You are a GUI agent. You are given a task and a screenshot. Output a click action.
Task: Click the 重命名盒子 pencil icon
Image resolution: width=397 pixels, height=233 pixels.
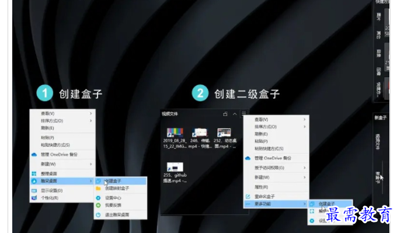248,197
